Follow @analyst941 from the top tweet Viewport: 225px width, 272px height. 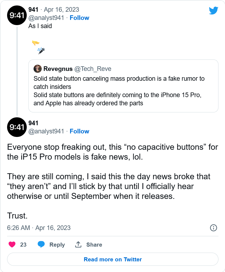pyautogui.click(x=79, y=17)
